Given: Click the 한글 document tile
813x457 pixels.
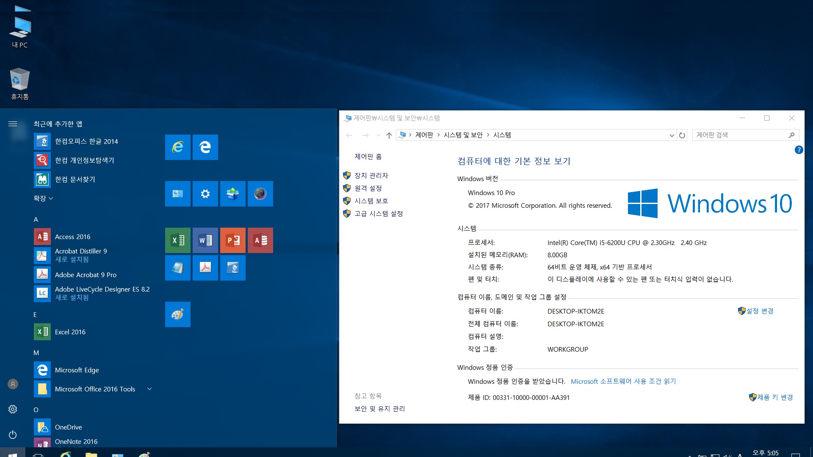Looking at the screenshot, I should (233, 268).
